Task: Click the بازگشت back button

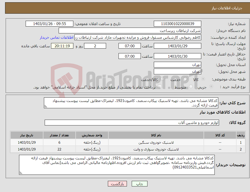Action: point(117,184)
